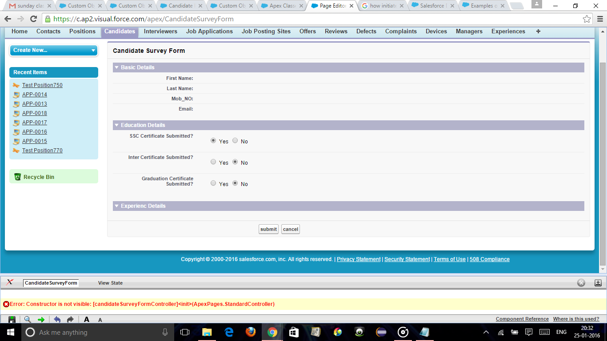Click the Ask me anything search box
The image size is (607, 341).
click(98, 332)
